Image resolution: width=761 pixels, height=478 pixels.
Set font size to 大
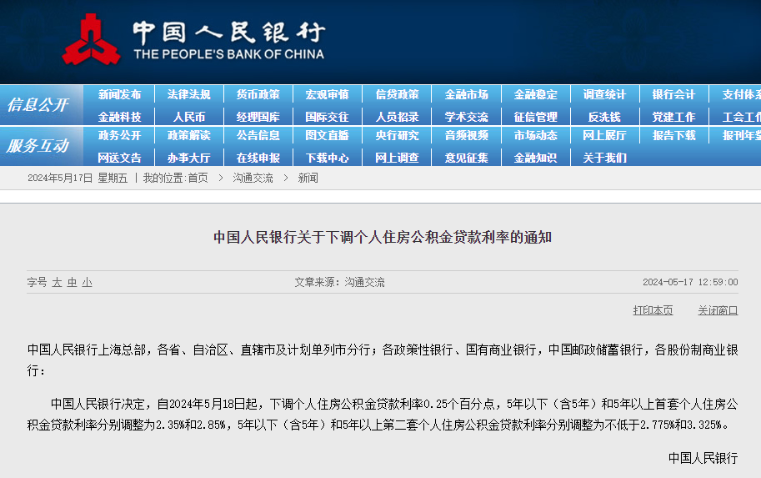pos(58,283)
